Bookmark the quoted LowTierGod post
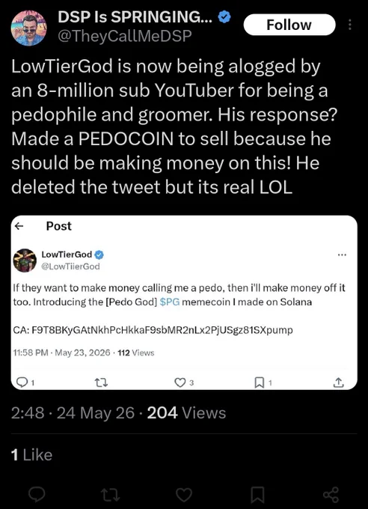The width and height of the screenshot is (368, 509). click(x=259, y=382)
